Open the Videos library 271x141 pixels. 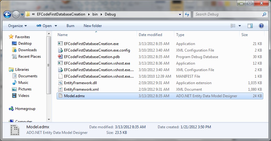click(x=24, y=95)
